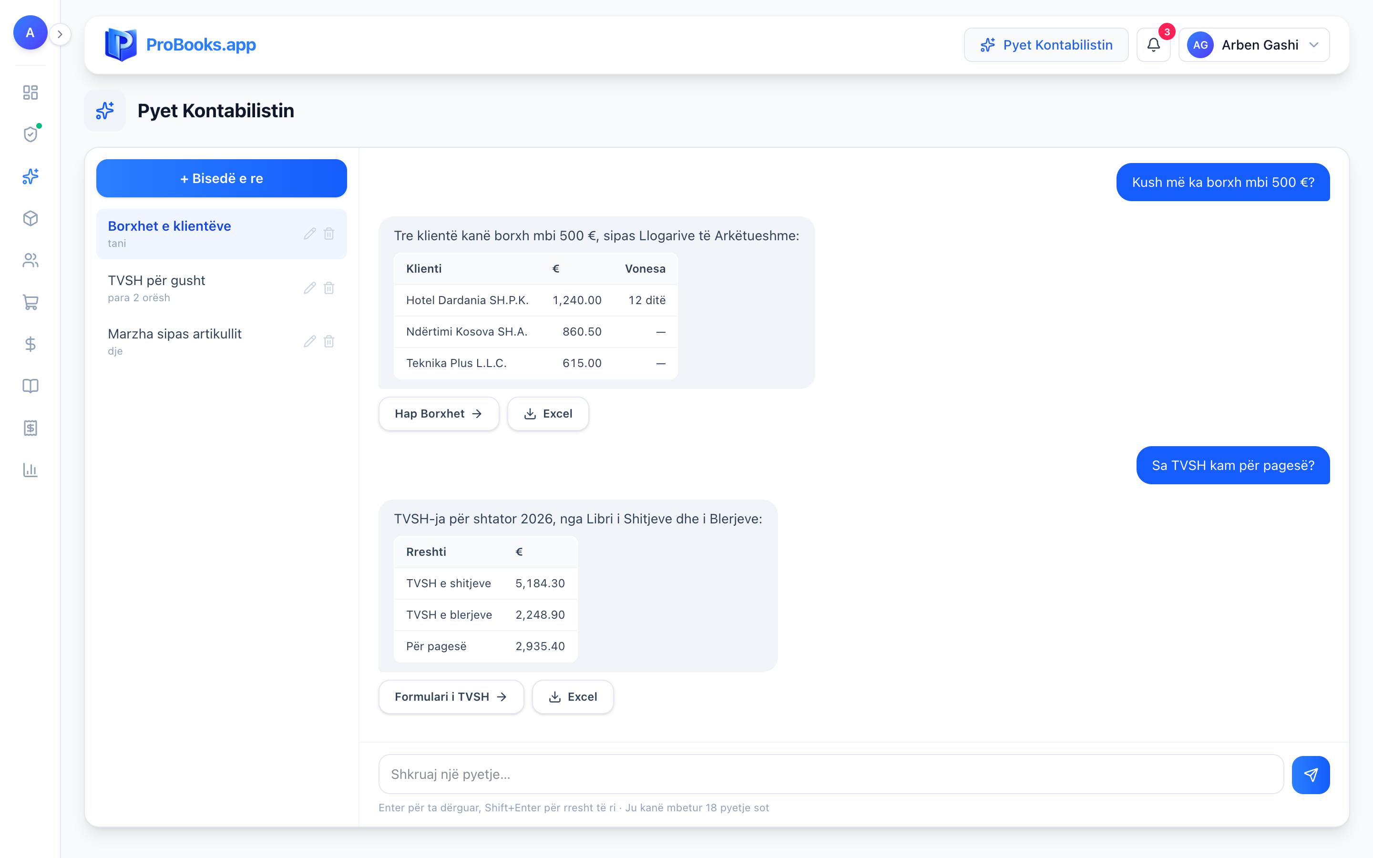Delete TVSH për gusht with trash icon
The height and width of the screenshot is (858, 1373).
coord(329,288)
